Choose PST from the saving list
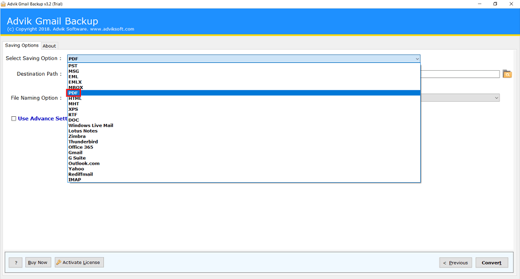The height and width of the screenshot is (279, 520). tap(244, 66)
